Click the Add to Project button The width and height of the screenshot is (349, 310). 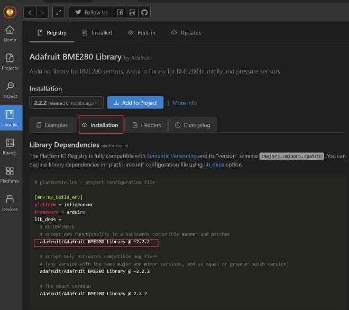(x=135, y=103)
